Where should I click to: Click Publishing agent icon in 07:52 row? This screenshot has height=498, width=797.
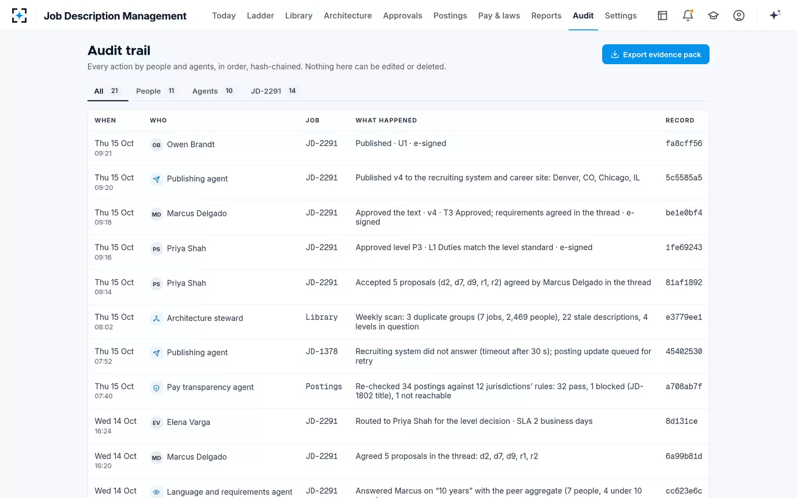[157, 353]
